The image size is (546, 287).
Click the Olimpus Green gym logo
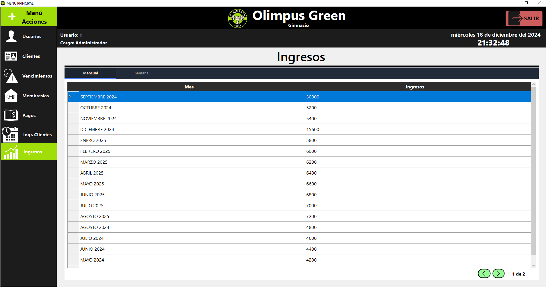(237, 18)
